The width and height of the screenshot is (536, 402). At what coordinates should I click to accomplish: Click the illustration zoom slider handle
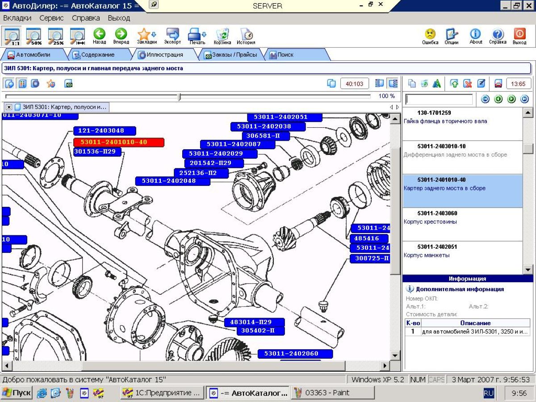[179, 96]
